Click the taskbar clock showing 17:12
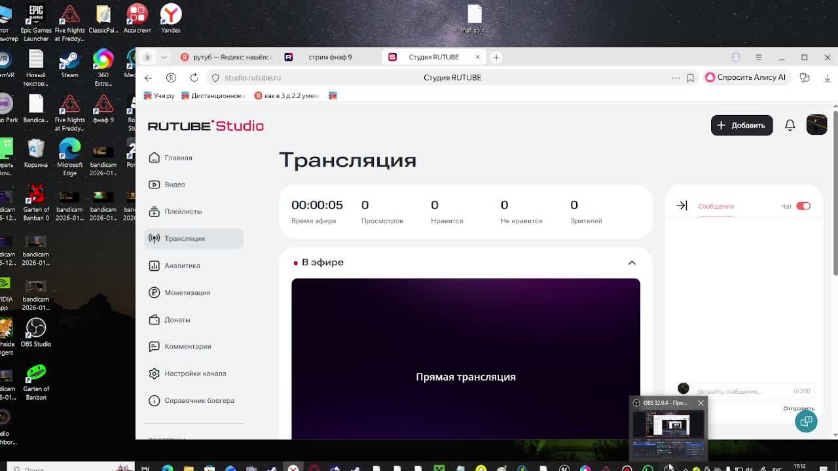 (x=799, y=467)
